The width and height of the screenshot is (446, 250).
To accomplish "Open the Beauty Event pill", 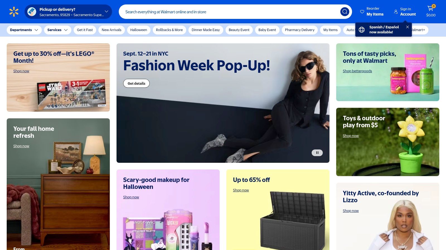I will pos(239,30).
